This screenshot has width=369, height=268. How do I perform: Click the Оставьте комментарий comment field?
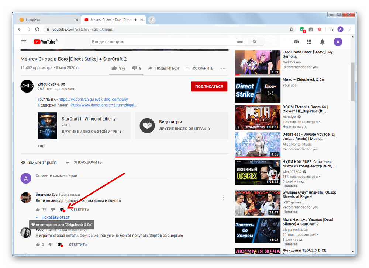click(132, 175)
